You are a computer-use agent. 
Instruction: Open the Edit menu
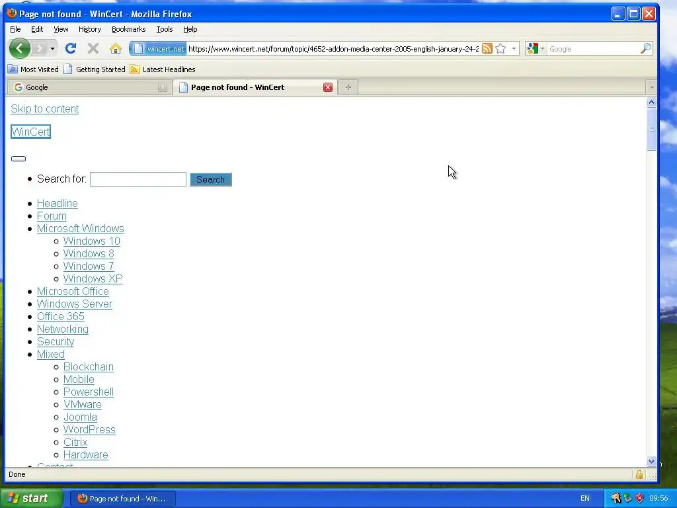tap(37, 29)
